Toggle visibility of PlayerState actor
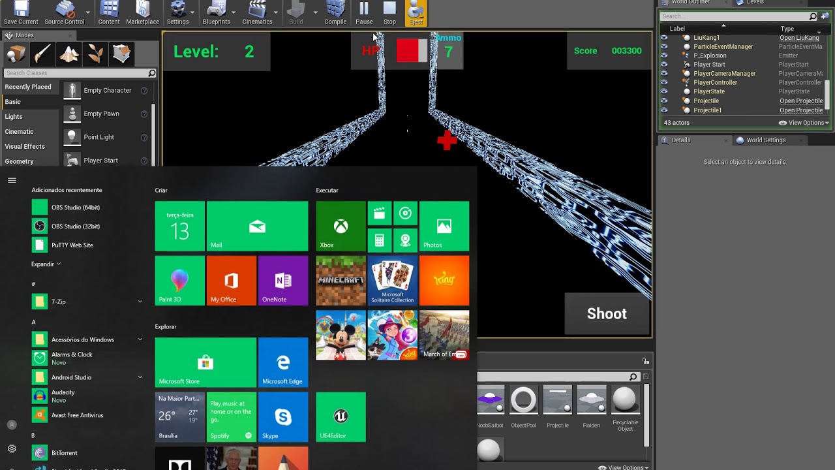Viewport: 835px width, 470px height. 664,92
